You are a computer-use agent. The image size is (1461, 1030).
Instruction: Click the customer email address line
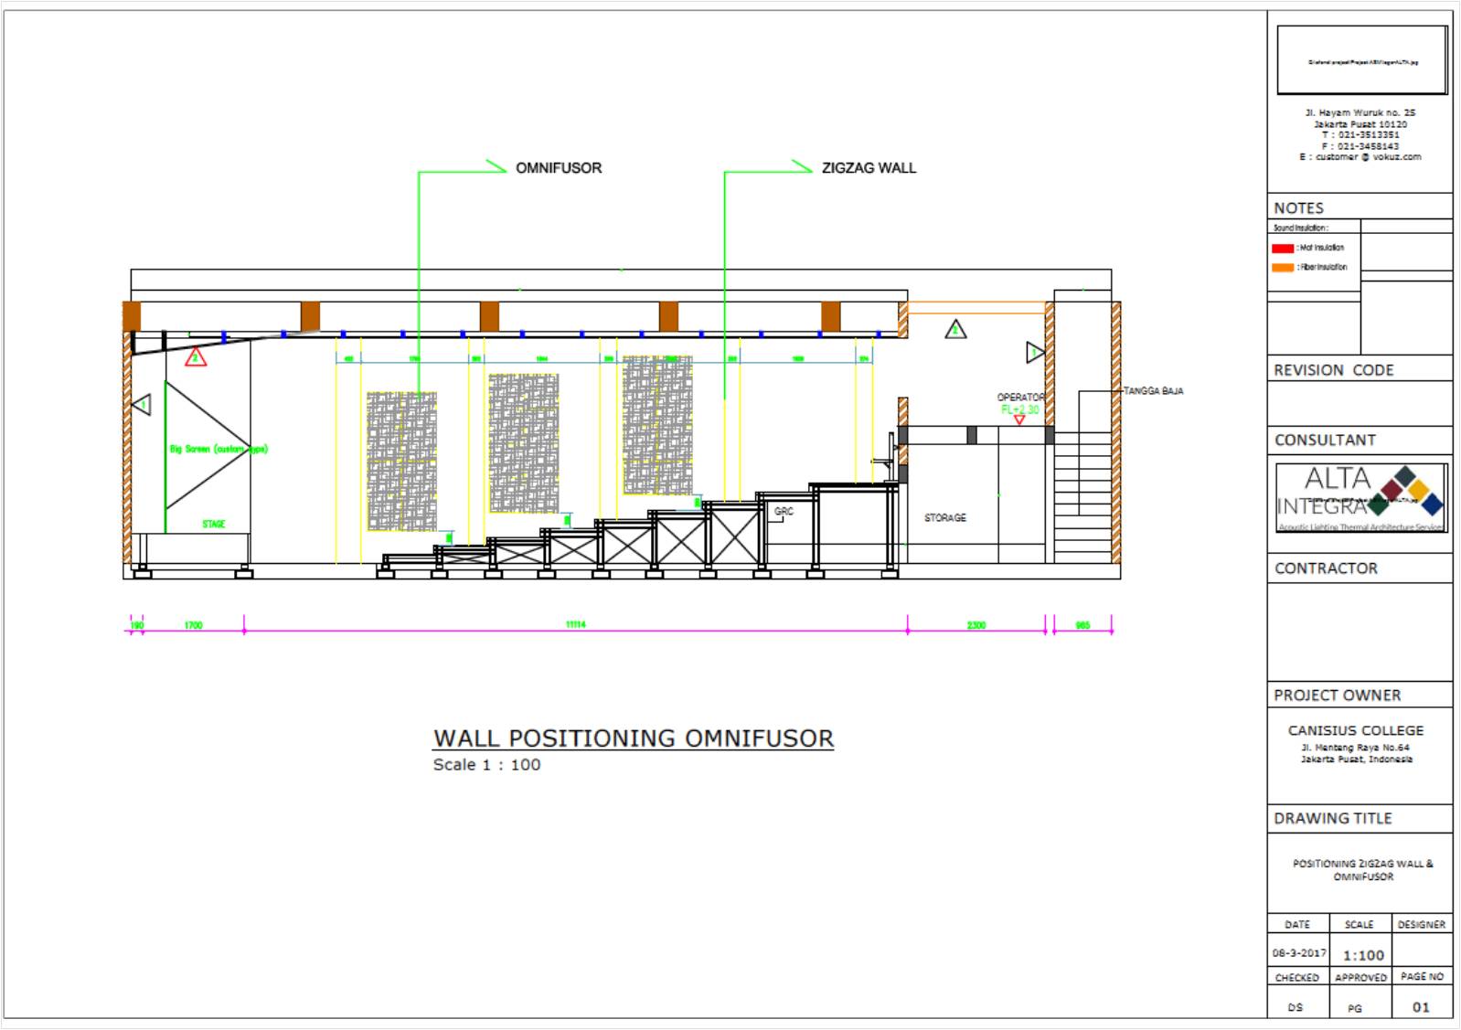[1360, 157]
